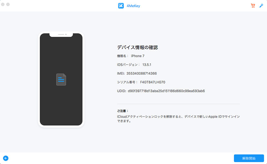Click the 機種名 field label
Screen dimensions: 267x164
[122, 56]
